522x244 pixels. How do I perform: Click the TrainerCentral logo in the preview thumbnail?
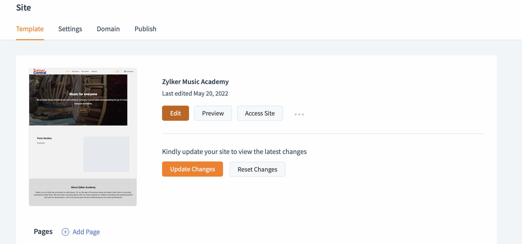[x=40, y=72]
